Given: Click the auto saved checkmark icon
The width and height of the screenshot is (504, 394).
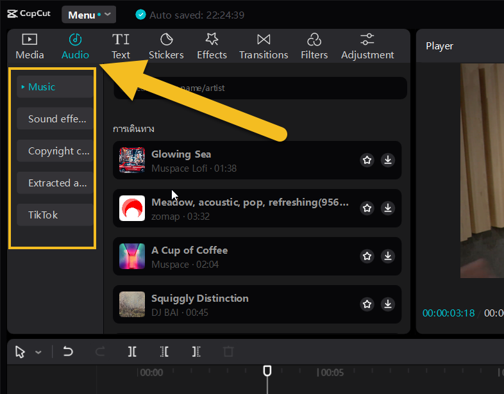Looking at the screenshot, I should (x=140, y=15).
